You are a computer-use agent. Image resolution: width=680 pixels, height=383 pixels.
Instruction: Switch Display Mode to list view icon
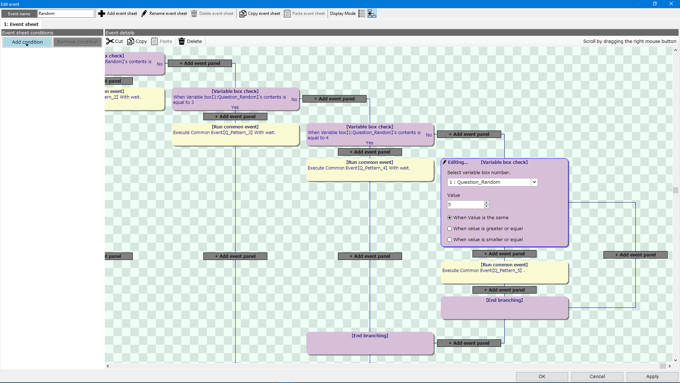click(x=362, y=13)
